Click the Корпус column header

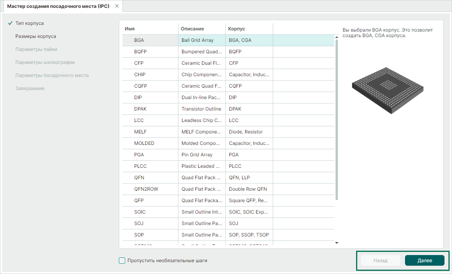click(x=237, y=29)
